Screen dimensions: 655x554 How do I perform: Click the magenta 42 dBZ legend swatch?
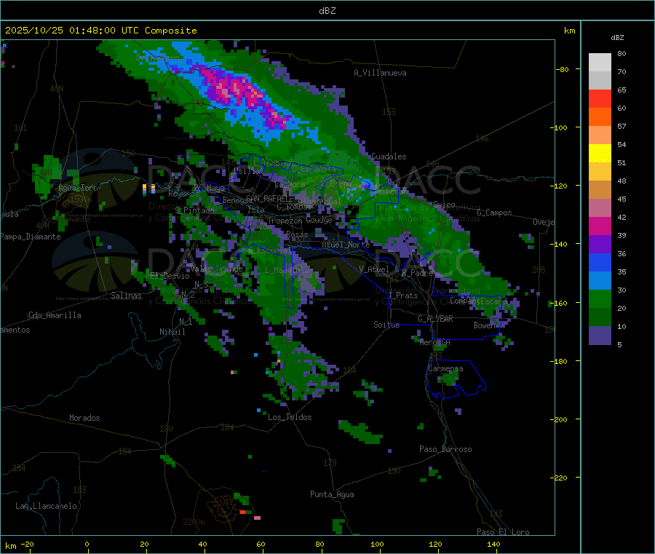(600, 226)
